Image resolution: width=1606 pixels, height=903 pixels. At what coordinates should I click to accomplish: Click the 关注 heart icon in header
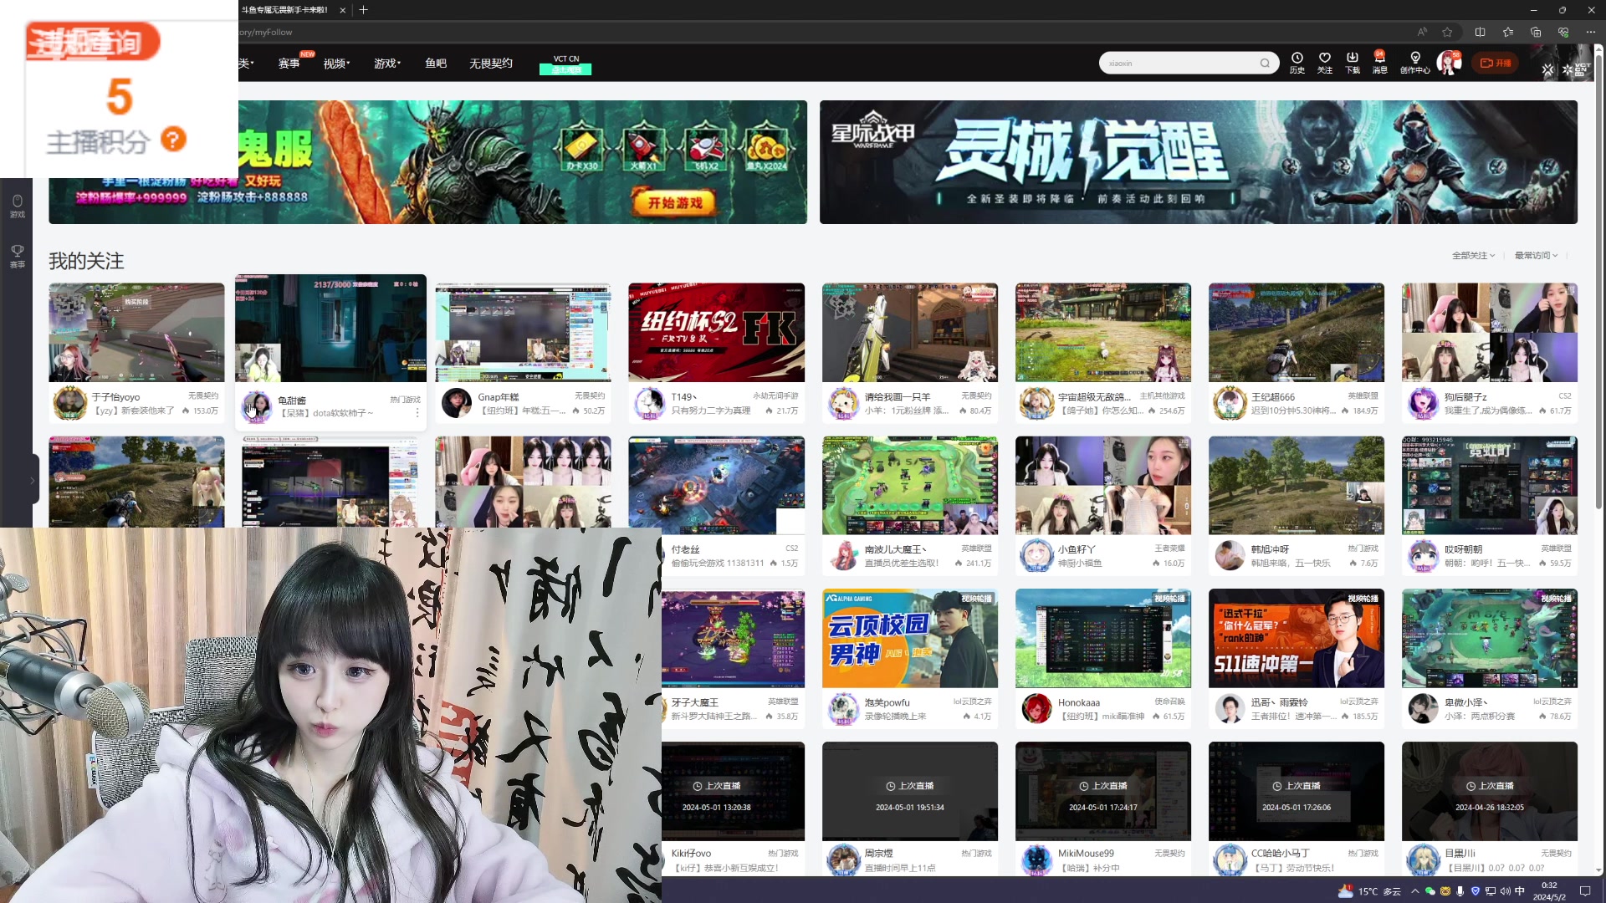[1324, 63]
